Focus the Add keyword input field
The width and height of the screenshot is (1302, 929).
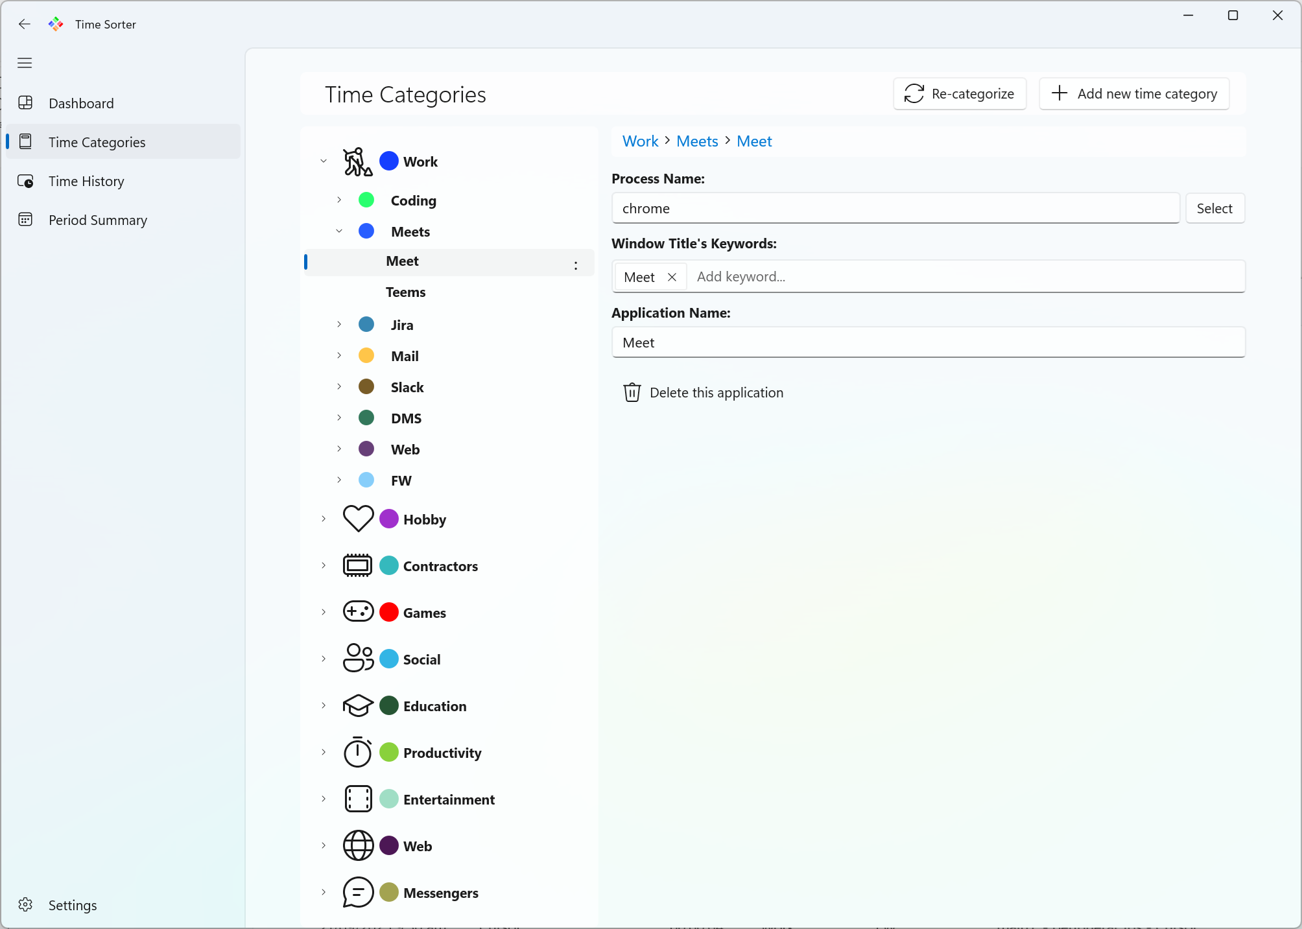click(x=965, y=277)
